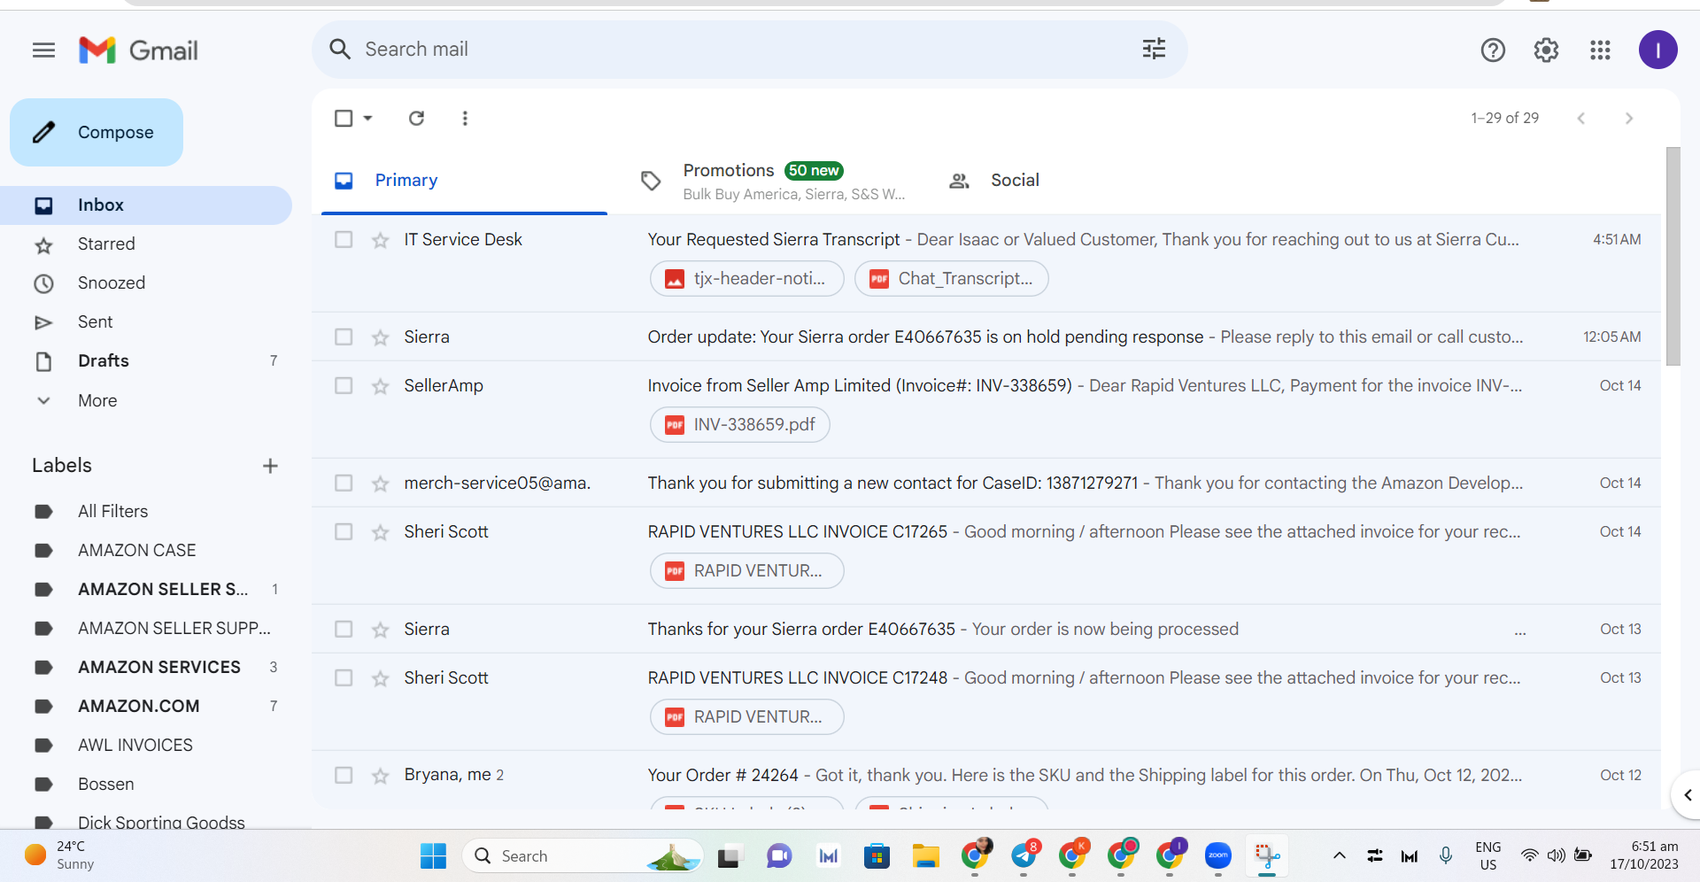This screenshot has width=1700, height=882.
Task: Show search options filter icon
Action: pyautogui.click(x=1154, y=50)
